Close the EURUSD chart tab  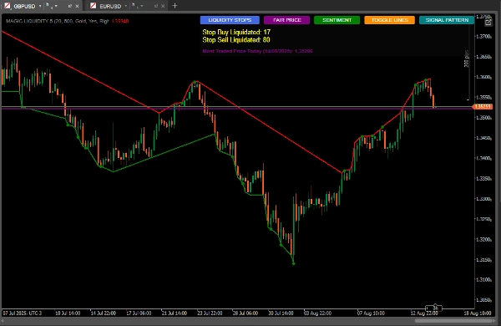point(163,6)
